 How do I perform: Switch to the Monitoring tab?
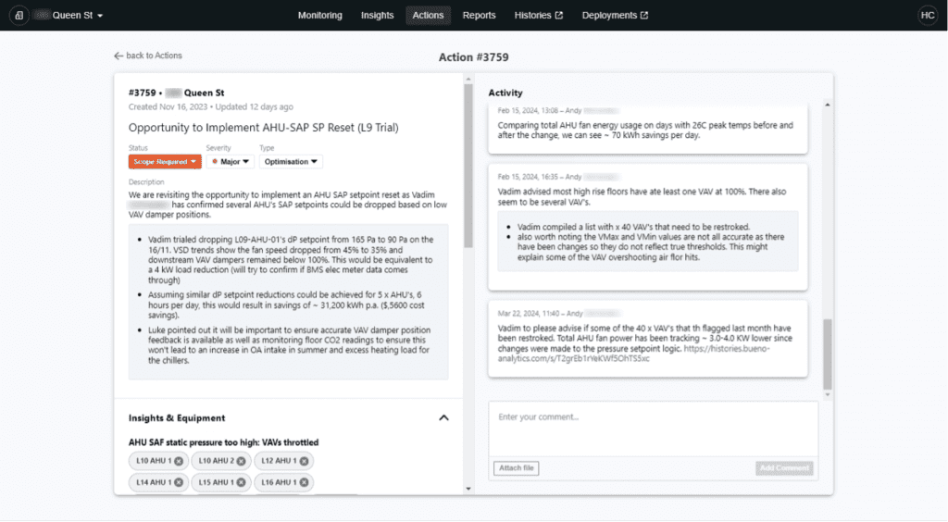tap(319, 16)
